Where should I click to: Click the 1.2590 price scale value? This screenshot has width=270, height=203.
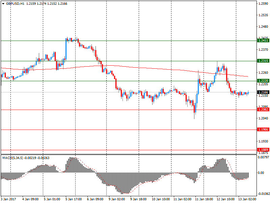tap(263, 4)
